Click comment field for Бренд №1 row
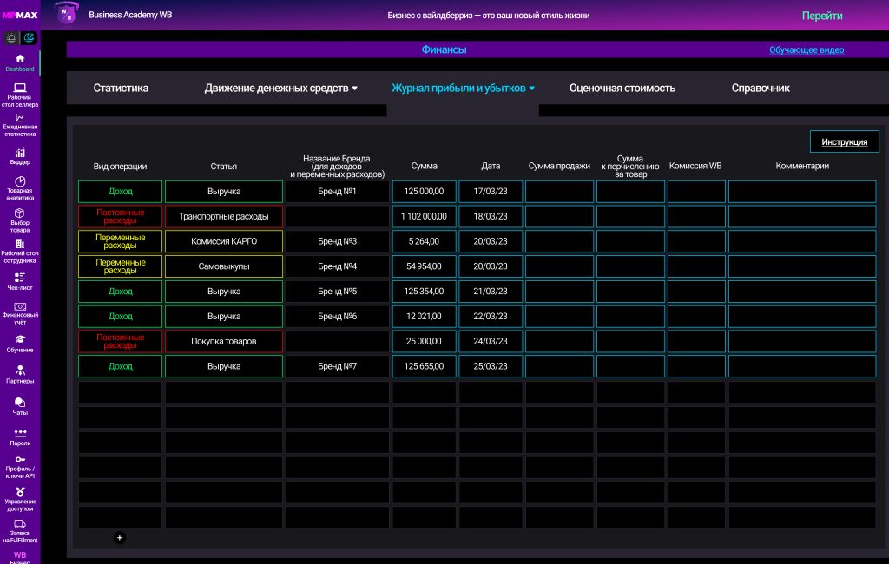Screen dimensions: 889x564 coord(801,192)
